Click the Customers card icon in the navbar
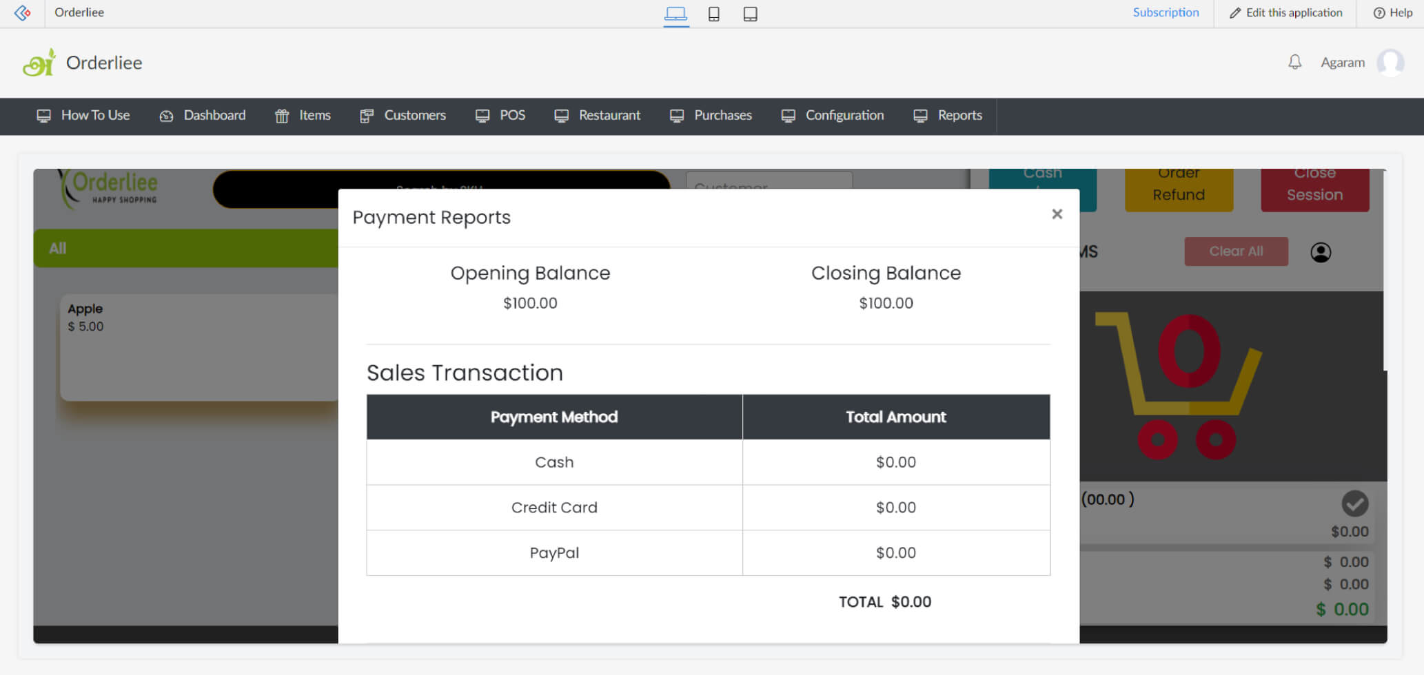 365,116
